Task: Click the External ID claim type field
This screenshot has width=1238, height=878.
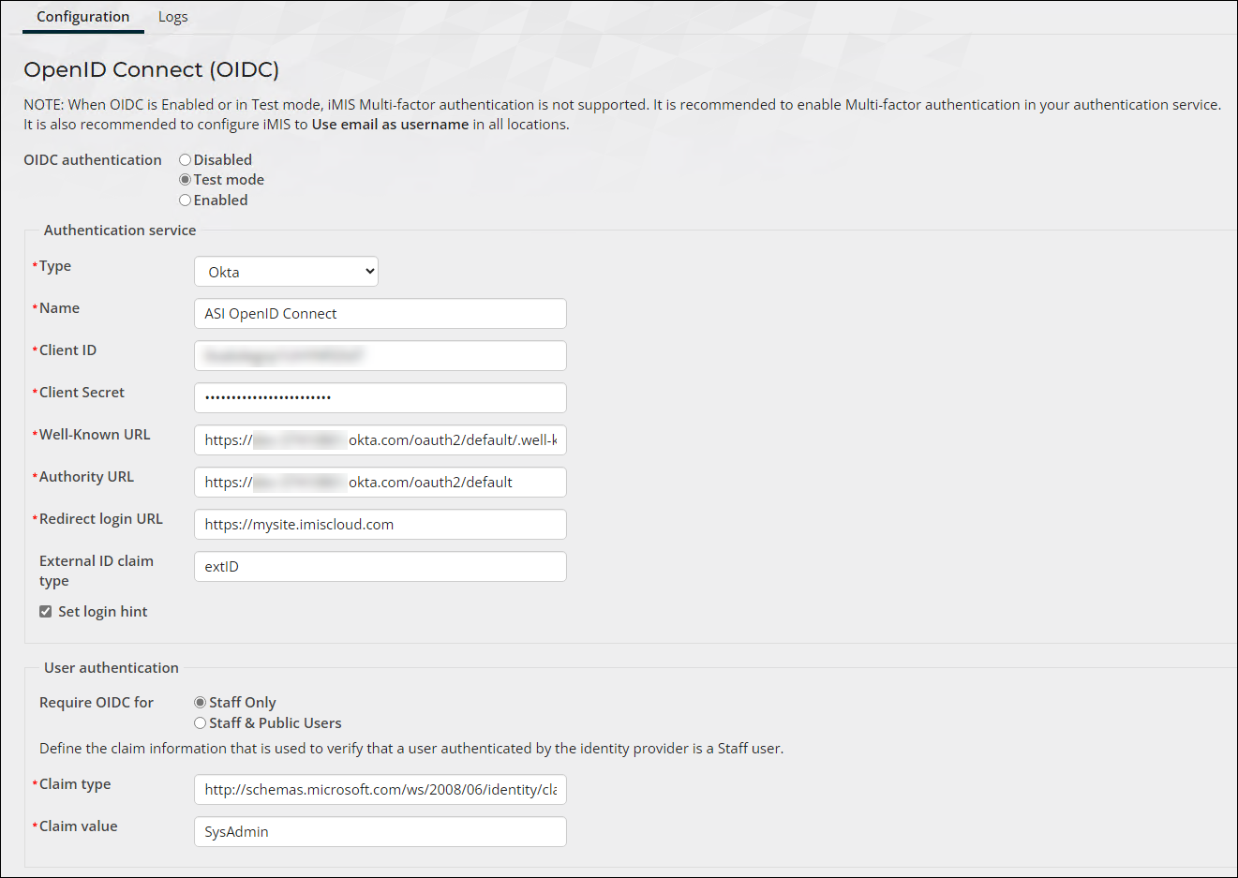Action: pos(380,567)
